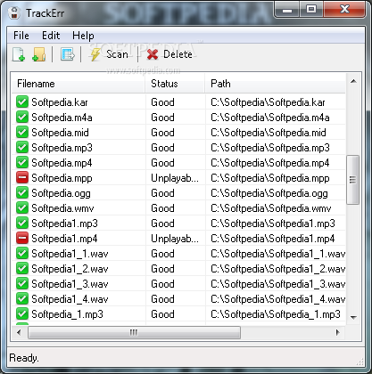Image resolution: width=372 pixels, height=374 pixels.
Task: Select the filename Softpedia1_4.wav
Action: click(x=70, y=299)
